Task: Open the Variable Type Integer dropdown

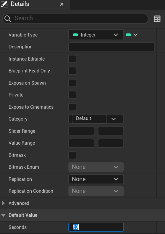Action: (x=96, y=35)
